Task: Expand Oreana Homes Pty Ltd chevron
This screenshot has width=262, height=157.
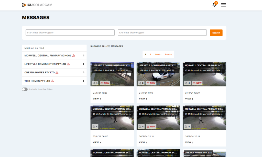Action: (x=84, y=72)
